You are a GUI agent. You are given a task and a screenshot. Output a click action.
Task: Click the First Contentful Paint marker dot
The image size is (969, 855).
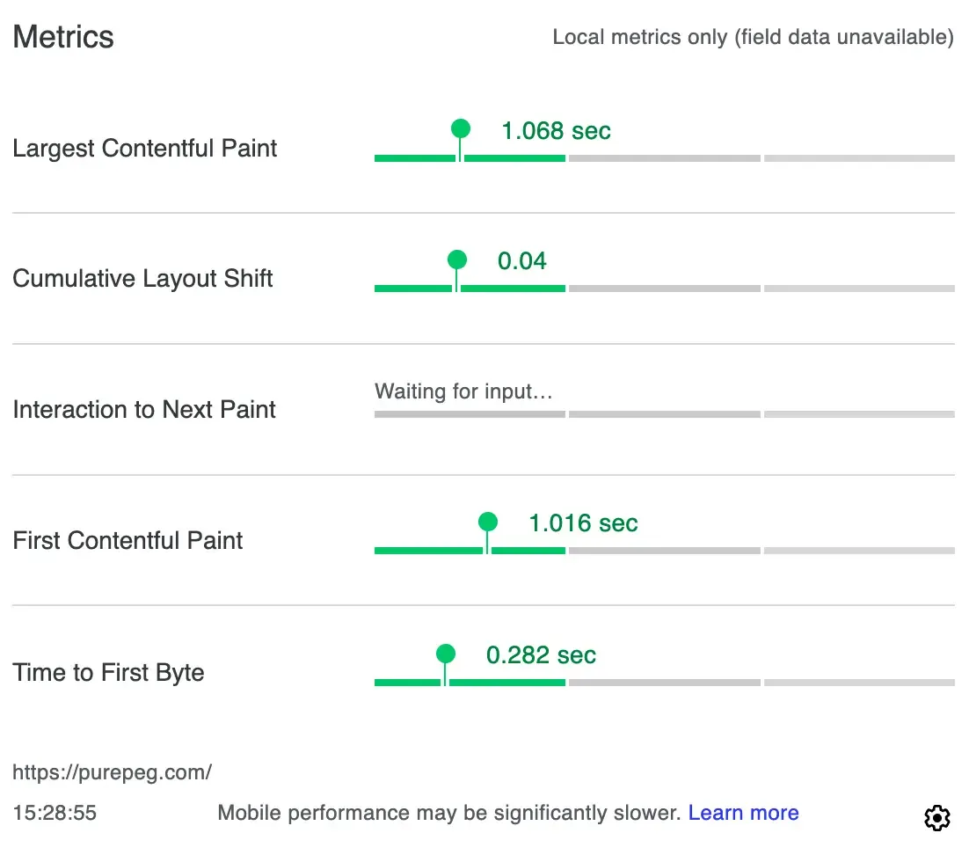click(x=487, y=521)
